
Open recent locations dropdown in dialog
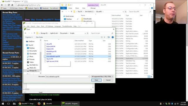[x=32, y=33]
